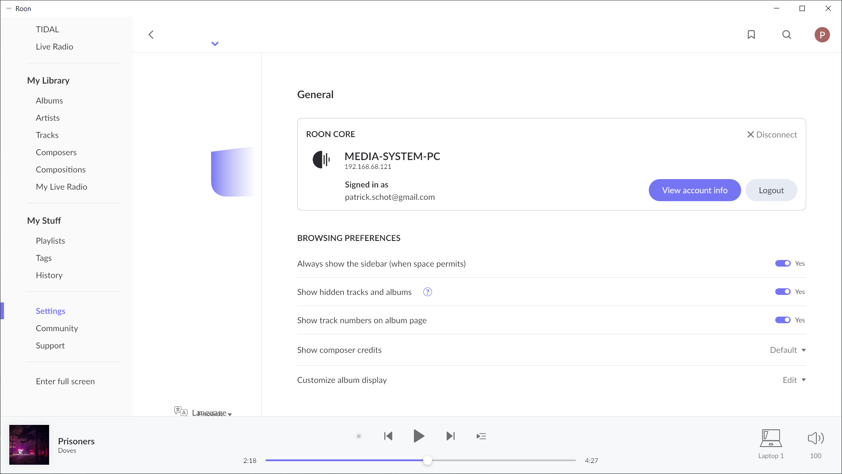This screenshot has height=474, width=842.
Task: Open Support in the sidebar
Action: [x=50, y=345]
